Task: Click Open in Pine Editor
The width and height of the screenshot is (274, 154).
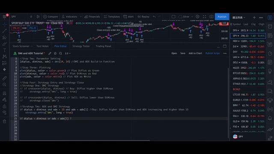Action: click(174, 53)
